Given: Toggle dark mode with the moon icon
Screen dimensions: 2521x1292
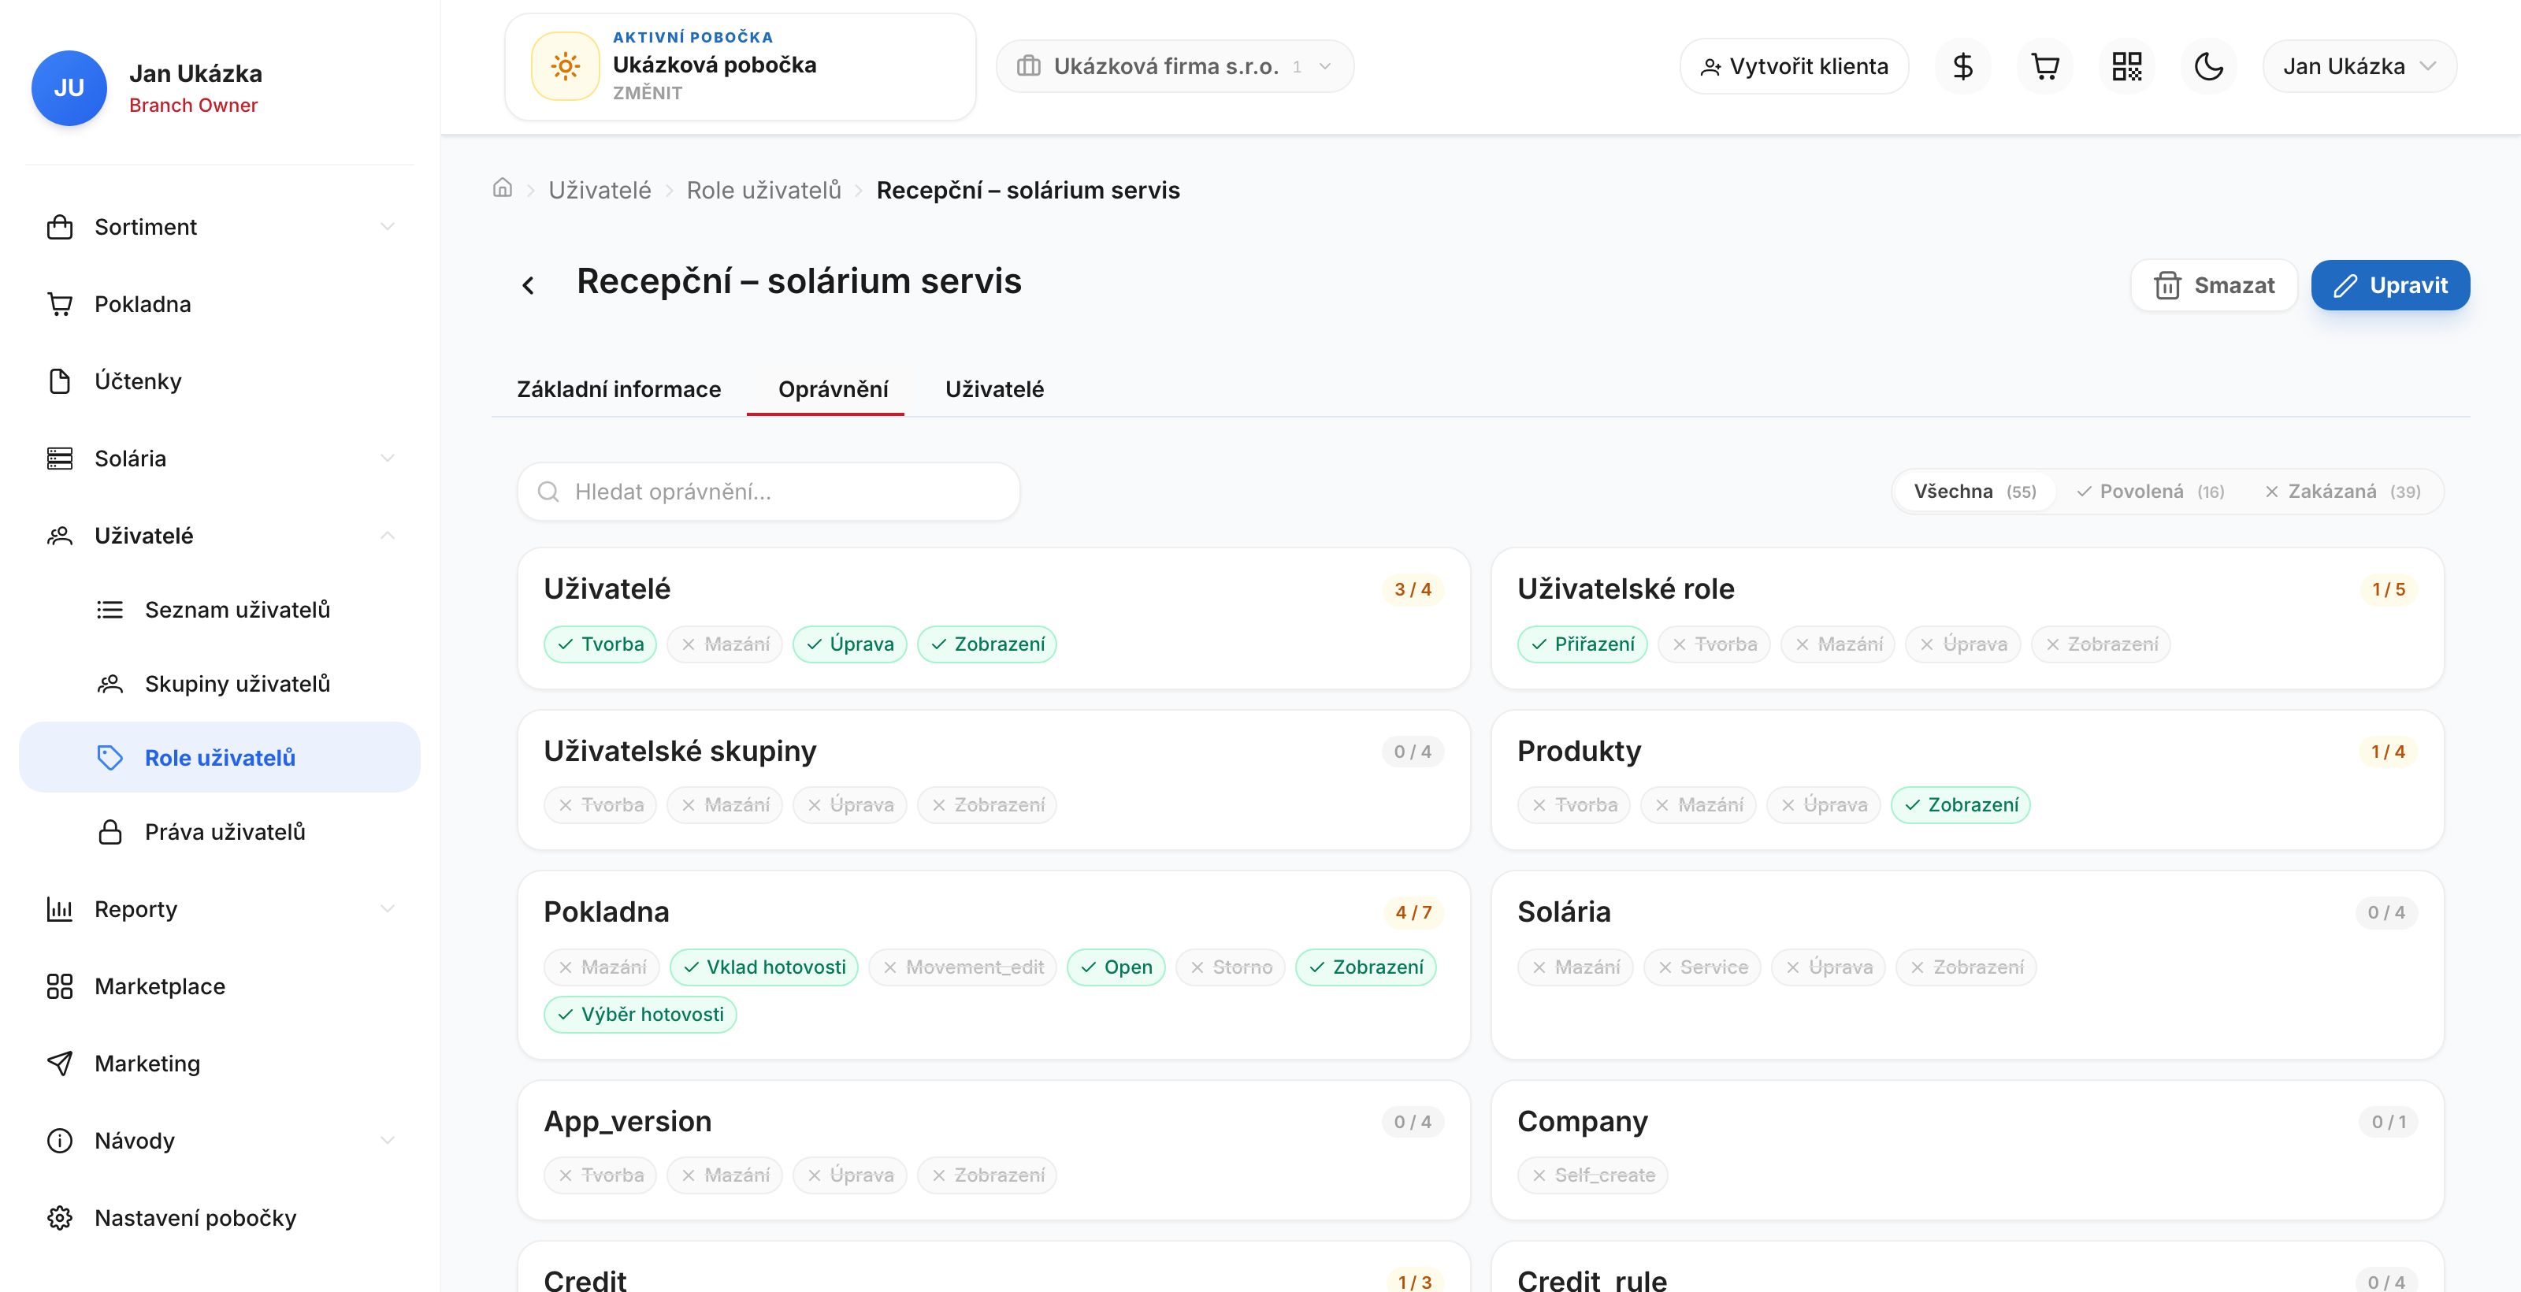Looking at the screenshot, I should pos(2209,66).
